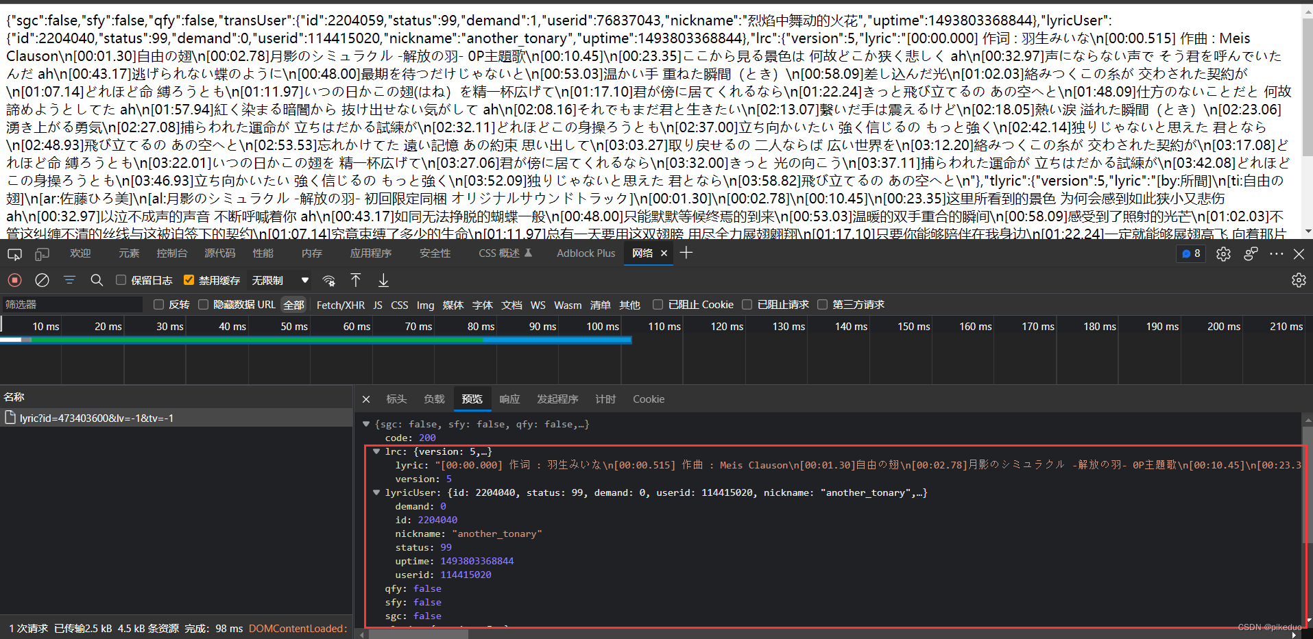The height and width of the screenshot is (639, 1313).
Task: Open the 8 issues badge
Action: coord(1192,253)
